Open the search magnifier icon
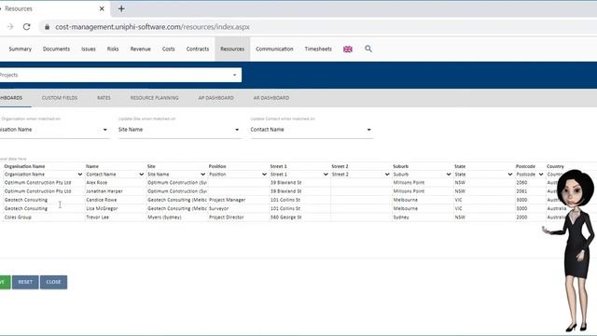The image size is (597, 336). point(368,49)
